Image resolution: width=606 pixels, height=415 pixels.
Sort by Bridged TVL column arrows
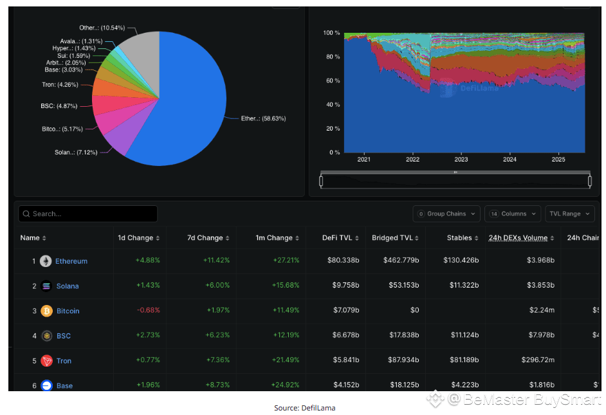tap(417, 238)
